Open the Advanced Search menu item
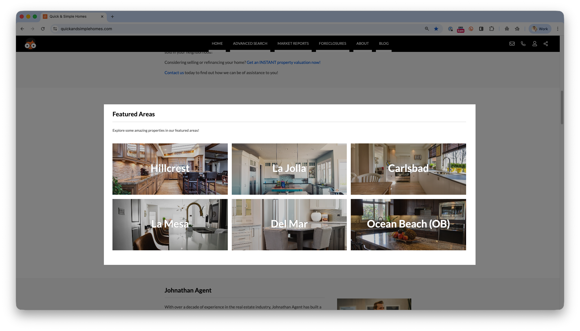The height and width of the screenshot is (331, 580). pyautogui.click(x=250, y=44)
